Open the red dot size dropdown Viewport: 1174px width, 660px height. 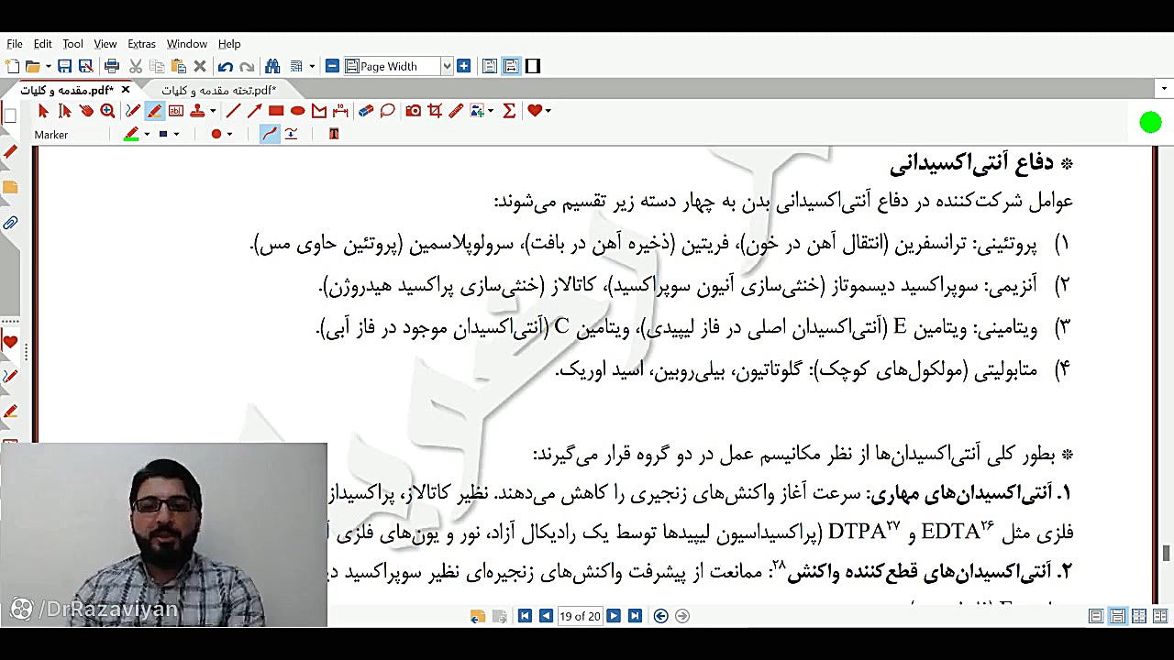pos(229,135)
